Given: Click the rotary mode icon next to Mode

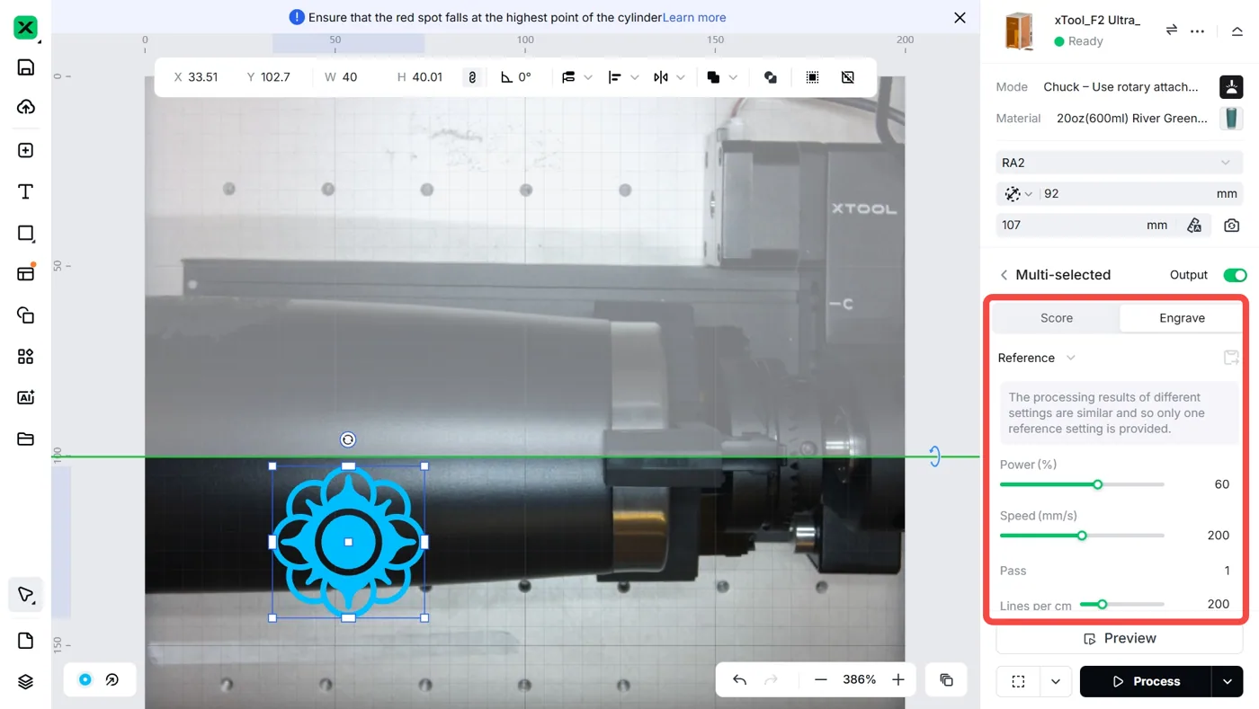Looking at the screenshot, I should [1231, 86].
